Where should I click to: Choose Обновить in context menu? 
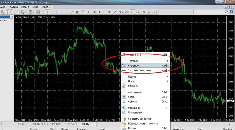point(146,86)
